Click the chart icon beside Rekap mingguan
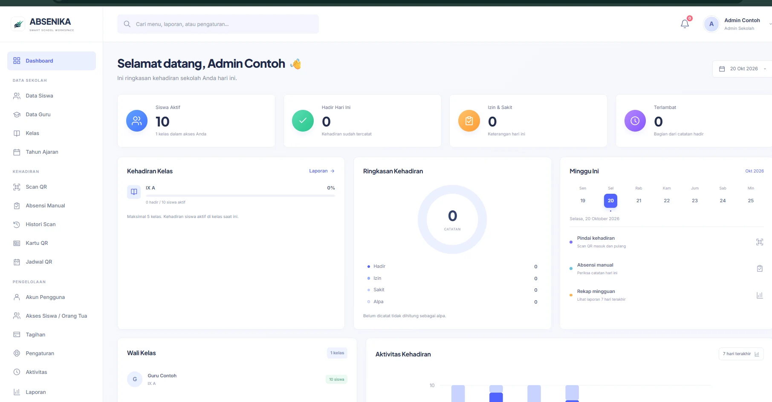Viewport: 772px width, 402px height. (760, 295)
